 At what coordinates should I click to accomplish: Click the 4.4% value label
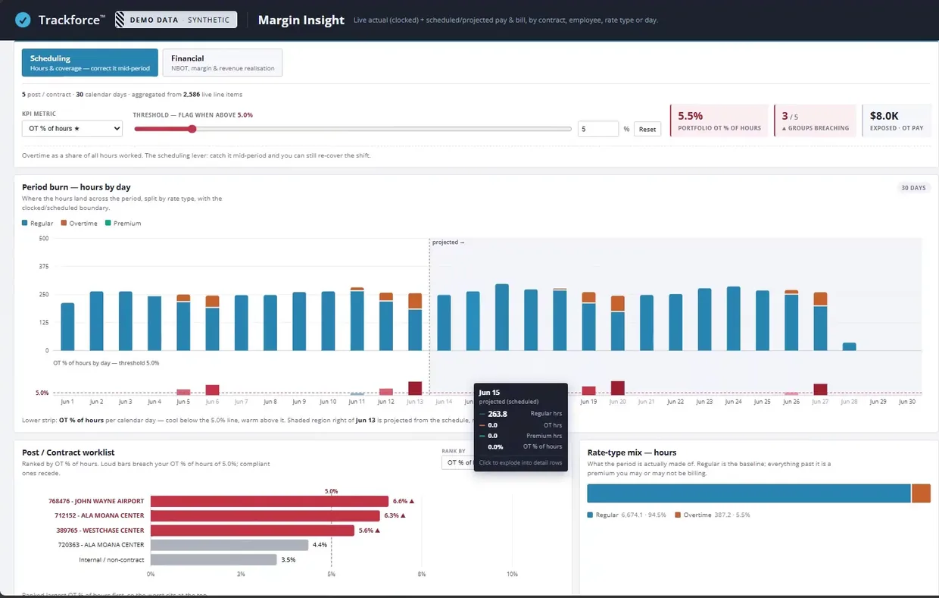pyautogui.click(x=320, y=545)
